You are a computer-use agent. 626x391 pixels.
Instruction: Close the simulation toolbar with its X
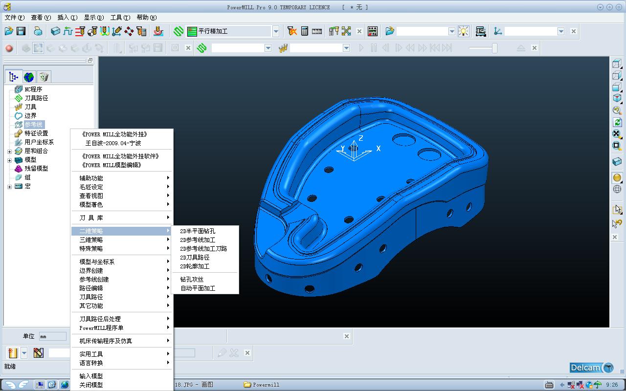(x=535, y=48)
